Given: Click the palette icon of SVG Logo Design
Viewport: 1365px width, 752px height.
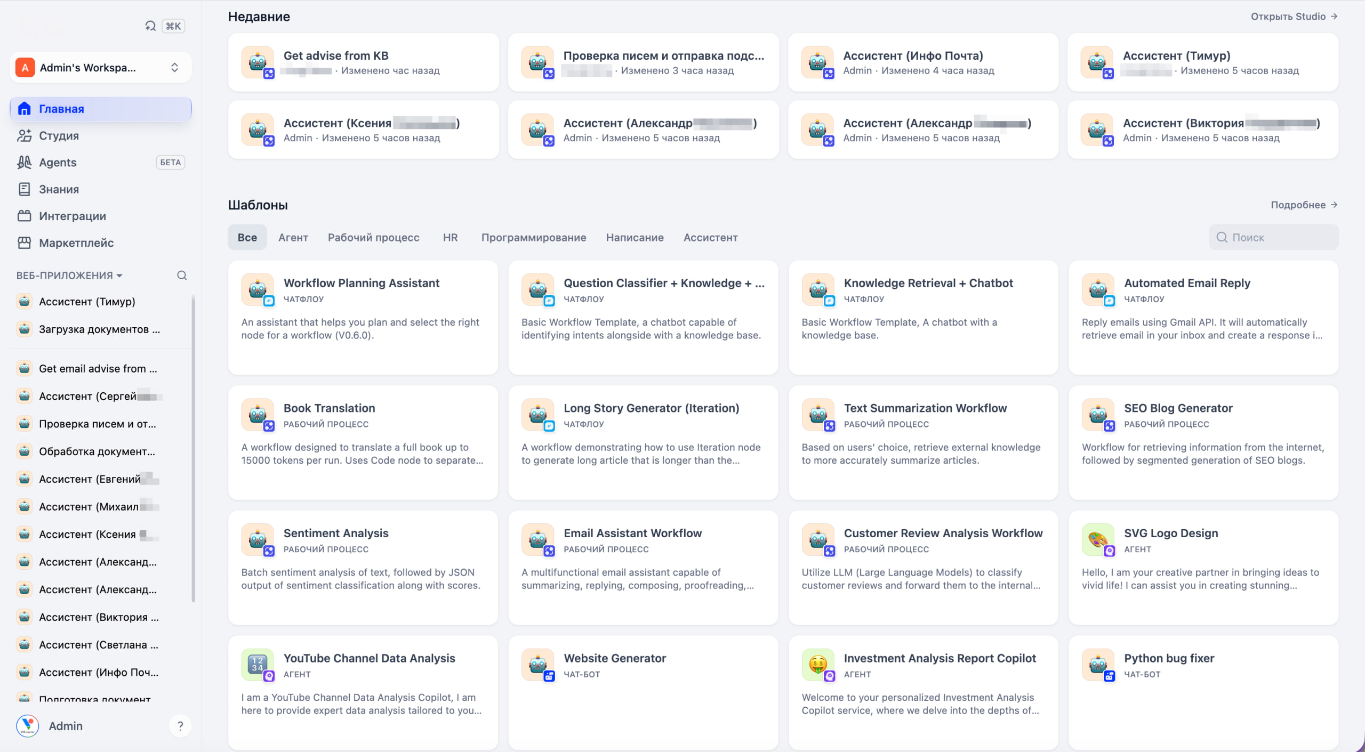Looking at the screenshot, I should click(1098, 539).
